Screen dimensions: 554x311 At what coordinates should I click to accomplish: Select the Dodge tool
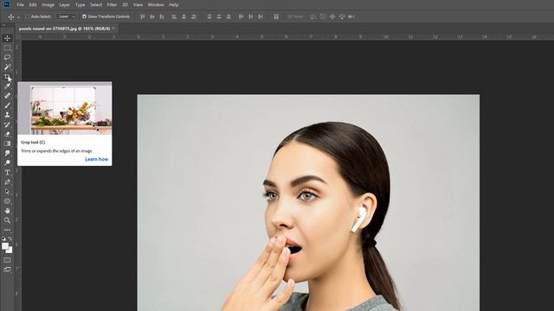click(x=7, y=162)
